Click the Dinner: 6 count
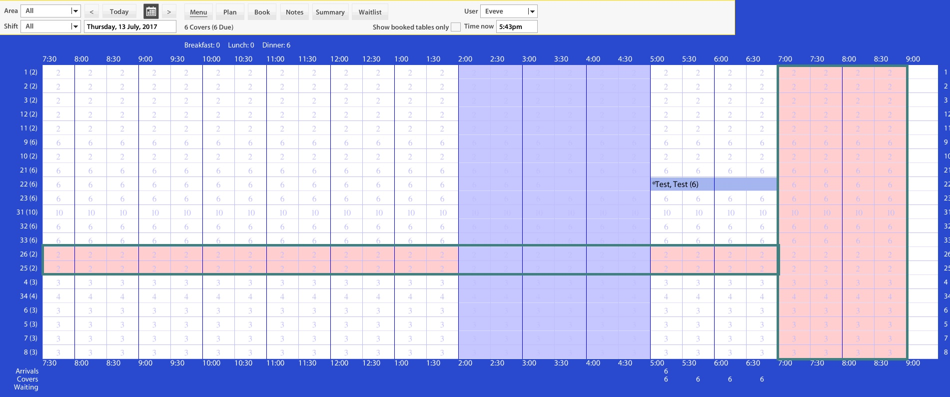This screenshot has height=397, width=950. click(276, 45)
